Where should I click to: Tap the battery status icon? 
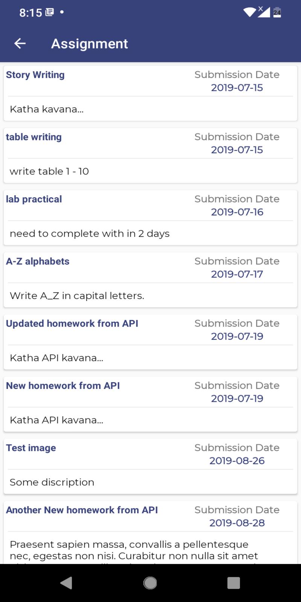277,12
